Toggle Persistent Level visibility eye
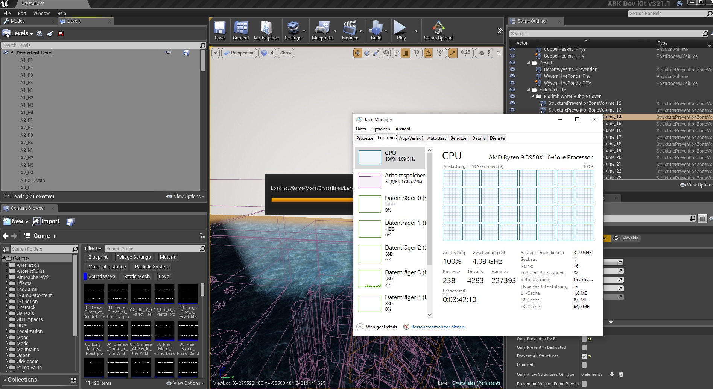This screenshot has height=389, width=713. tap(6, 53)
